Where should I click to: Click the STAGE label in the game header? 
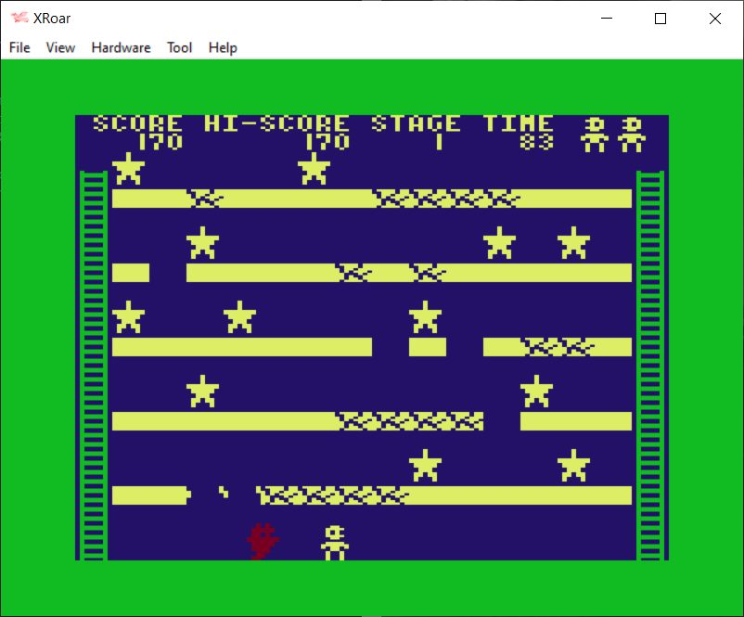[x=416, y=123]
